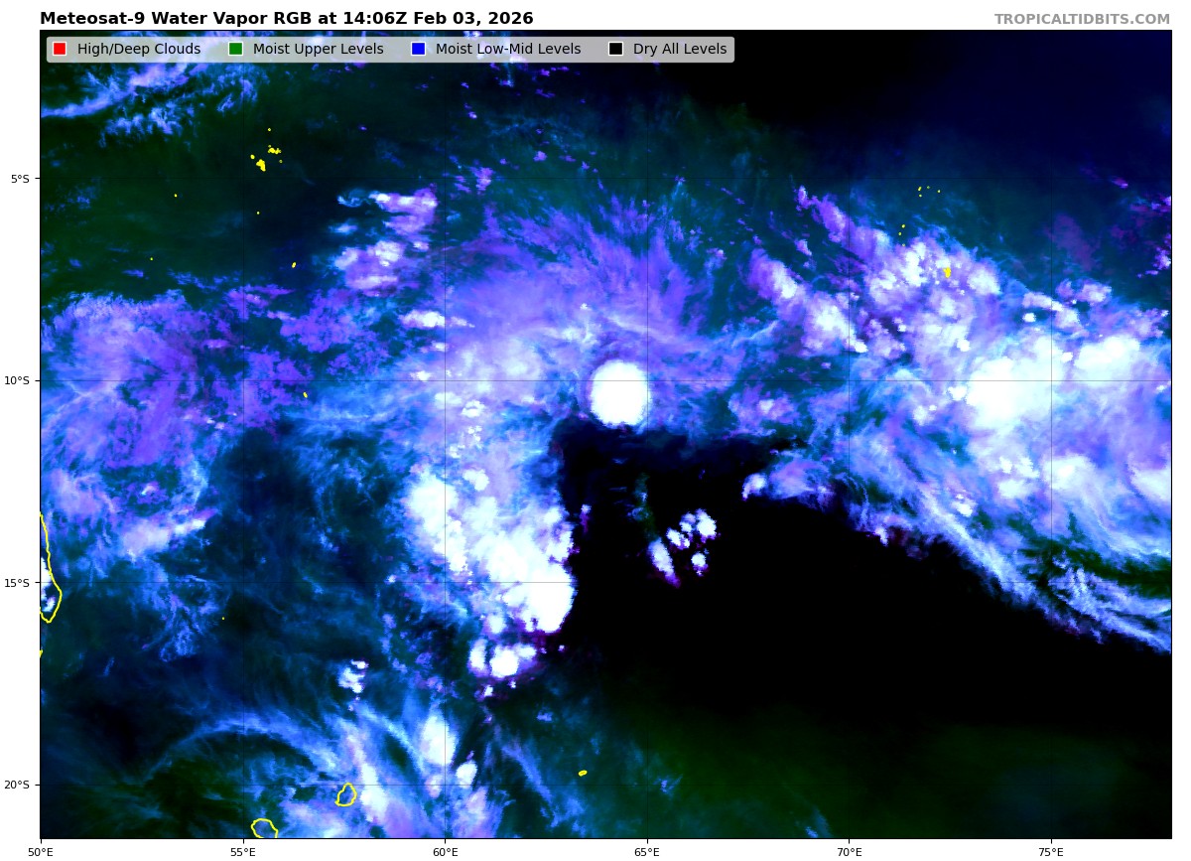
Task: Open the TROPICALTIDBITS.COM watermark link
Action: pyautogui.click(x=1082, y=19)
